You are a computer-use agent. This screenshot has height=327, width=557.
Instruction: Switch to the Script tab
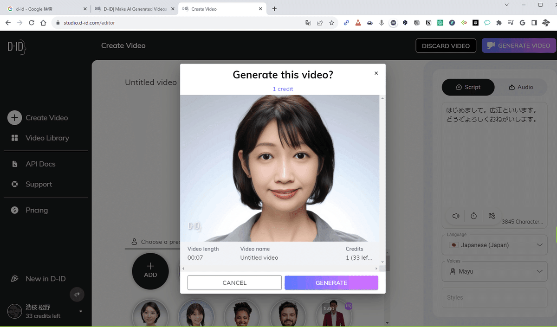pyautogui.click(x=468, y=87)
